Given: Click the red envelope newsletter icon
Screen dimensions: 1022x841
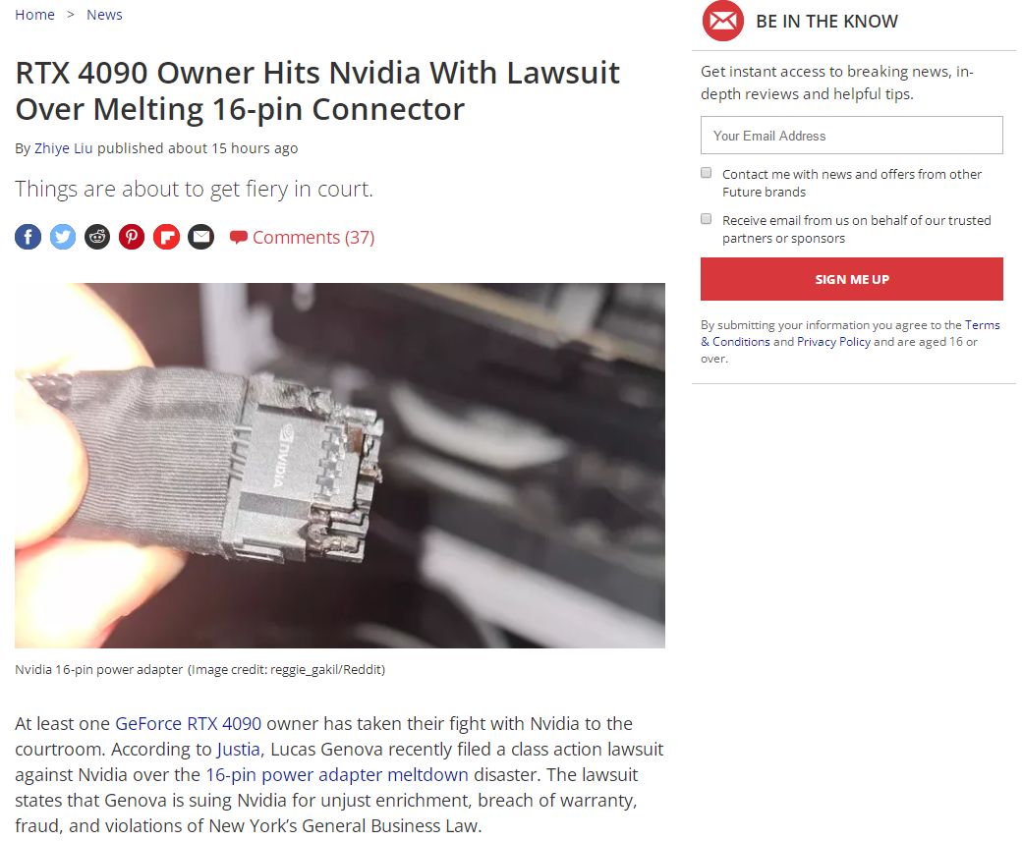Looking at the screenshot, I should (x=722, y=21).
